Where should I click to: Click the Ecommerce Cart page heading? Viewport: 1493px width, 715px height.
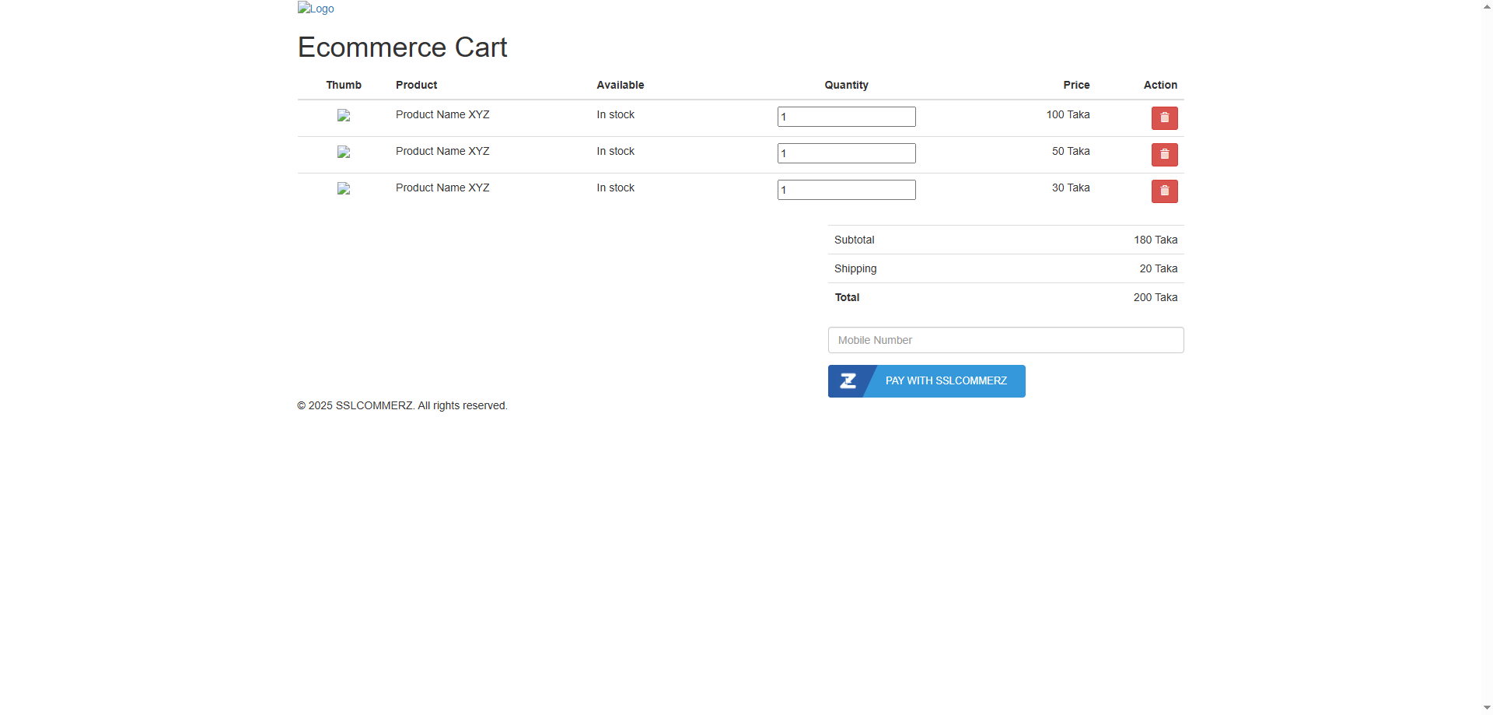pos(402,47)
